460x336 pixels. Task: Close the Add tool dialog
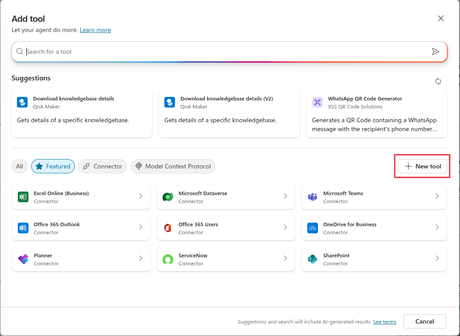[x=441, y=18]
